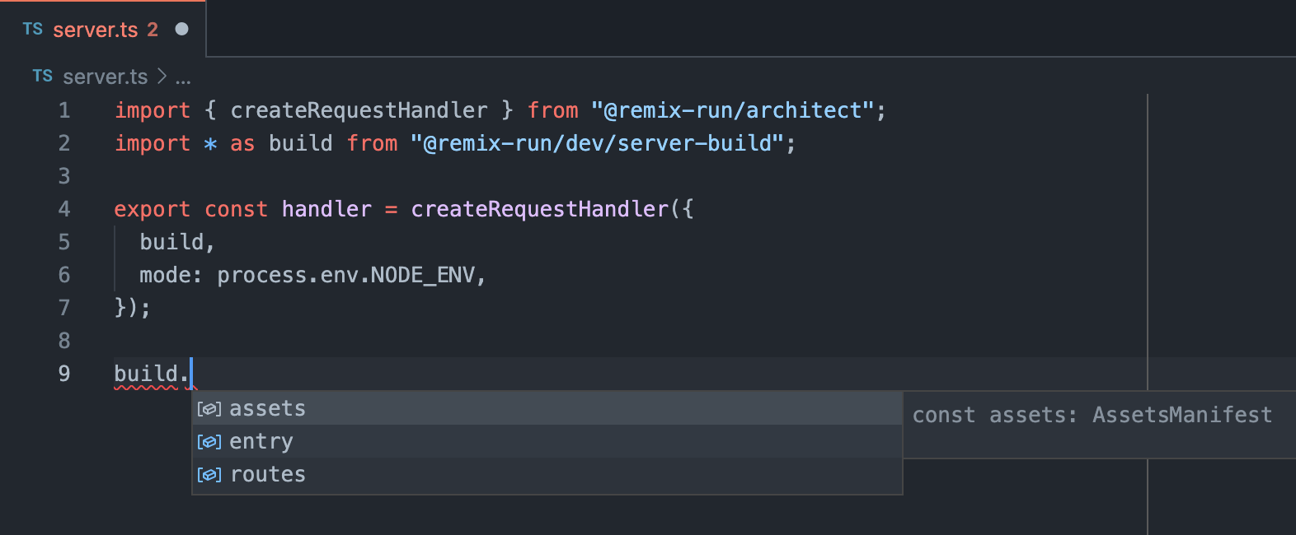Click the createRequestHandler import on line 1
This screenshot has width=1296, height=535.
pyautogui.click(x=359, y=109)
